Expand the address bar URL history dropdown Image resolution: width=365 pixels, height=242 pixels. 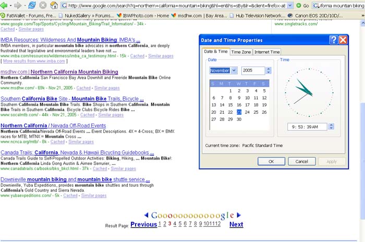(x=290, y=5)
